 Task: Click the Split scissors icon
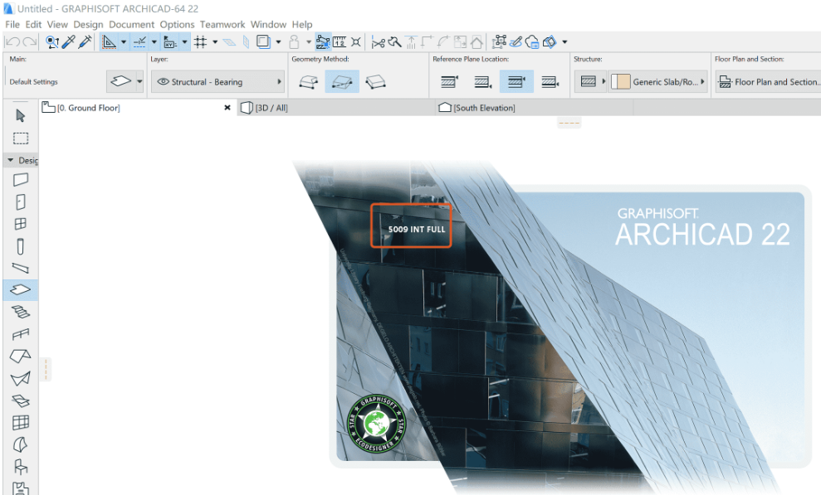(378, 42)
